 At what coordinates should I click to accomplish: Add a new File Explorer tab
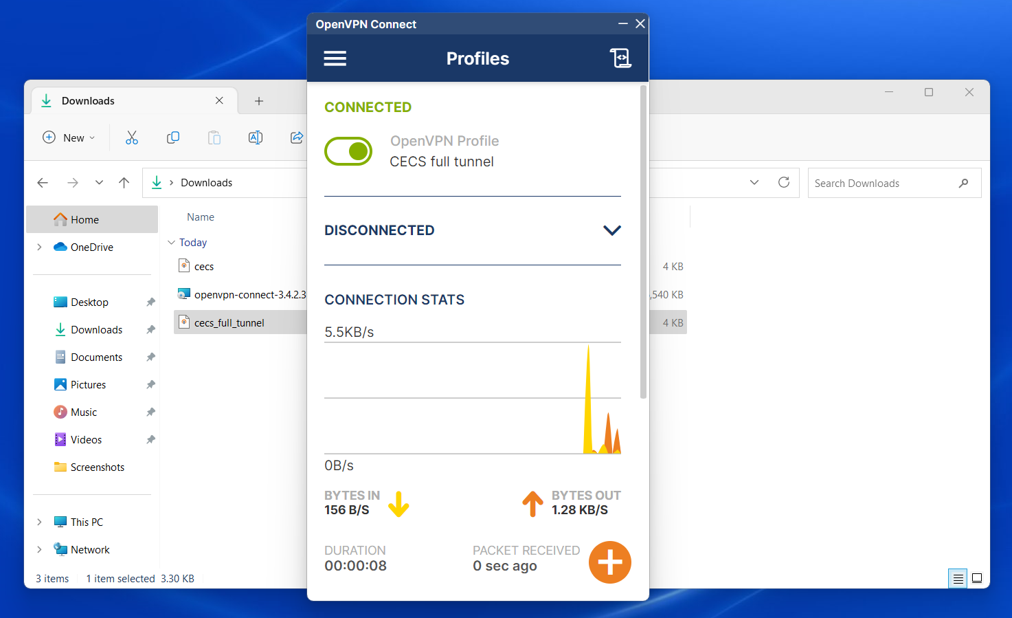(259, 101)
